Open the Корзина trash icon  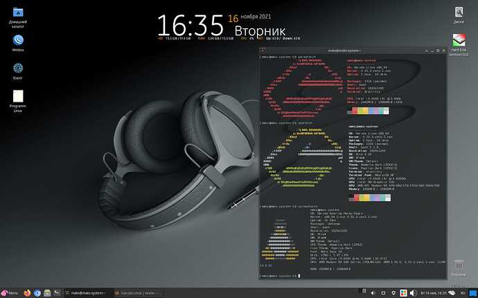click(x=459, y=268)
